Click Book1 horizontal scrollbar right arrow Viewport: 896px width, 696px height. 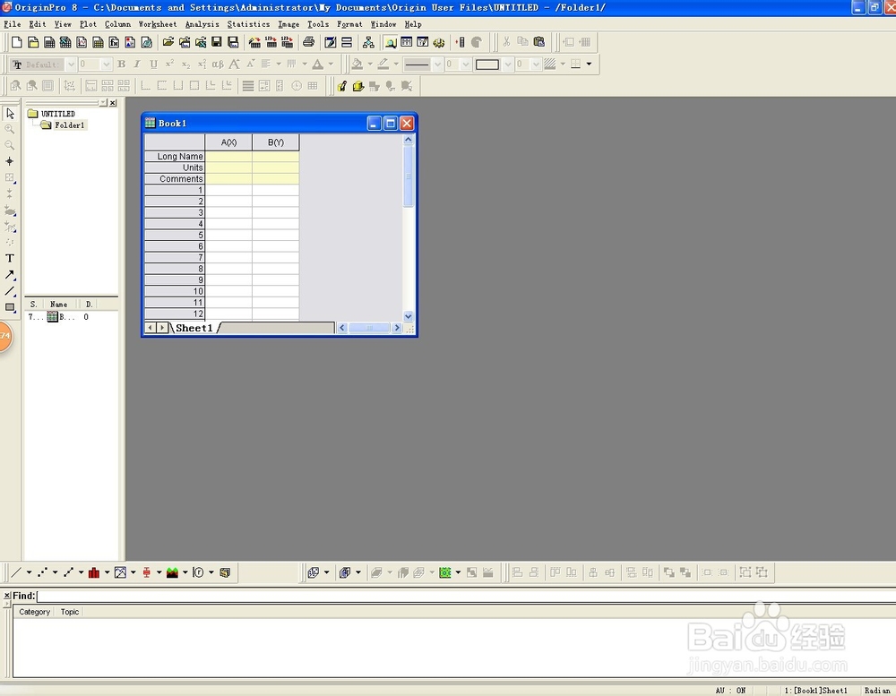pyautogui.click(x=397, y=328)
